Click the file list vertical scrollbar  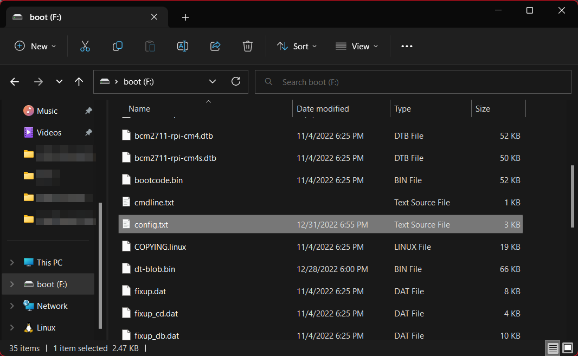(x=573, y=196)
